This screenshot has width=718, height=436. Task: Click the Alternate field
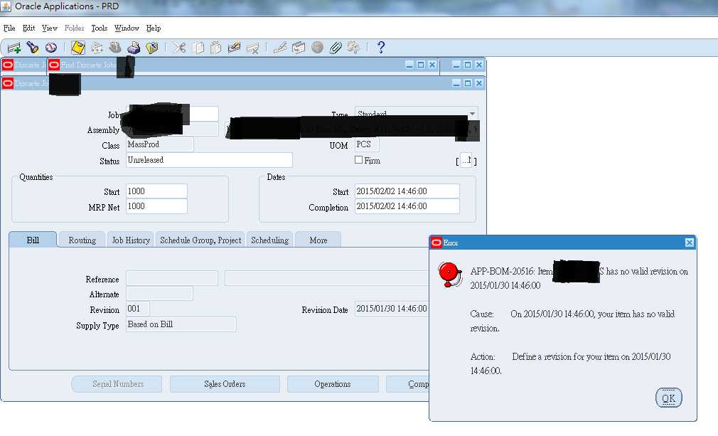tap(159, 294)
